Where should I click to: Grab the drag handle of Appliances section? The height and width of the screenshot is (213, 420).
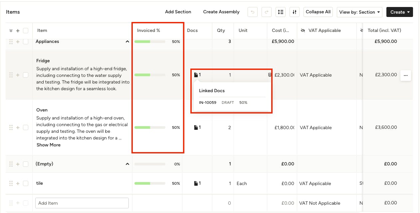click(11, 42)
